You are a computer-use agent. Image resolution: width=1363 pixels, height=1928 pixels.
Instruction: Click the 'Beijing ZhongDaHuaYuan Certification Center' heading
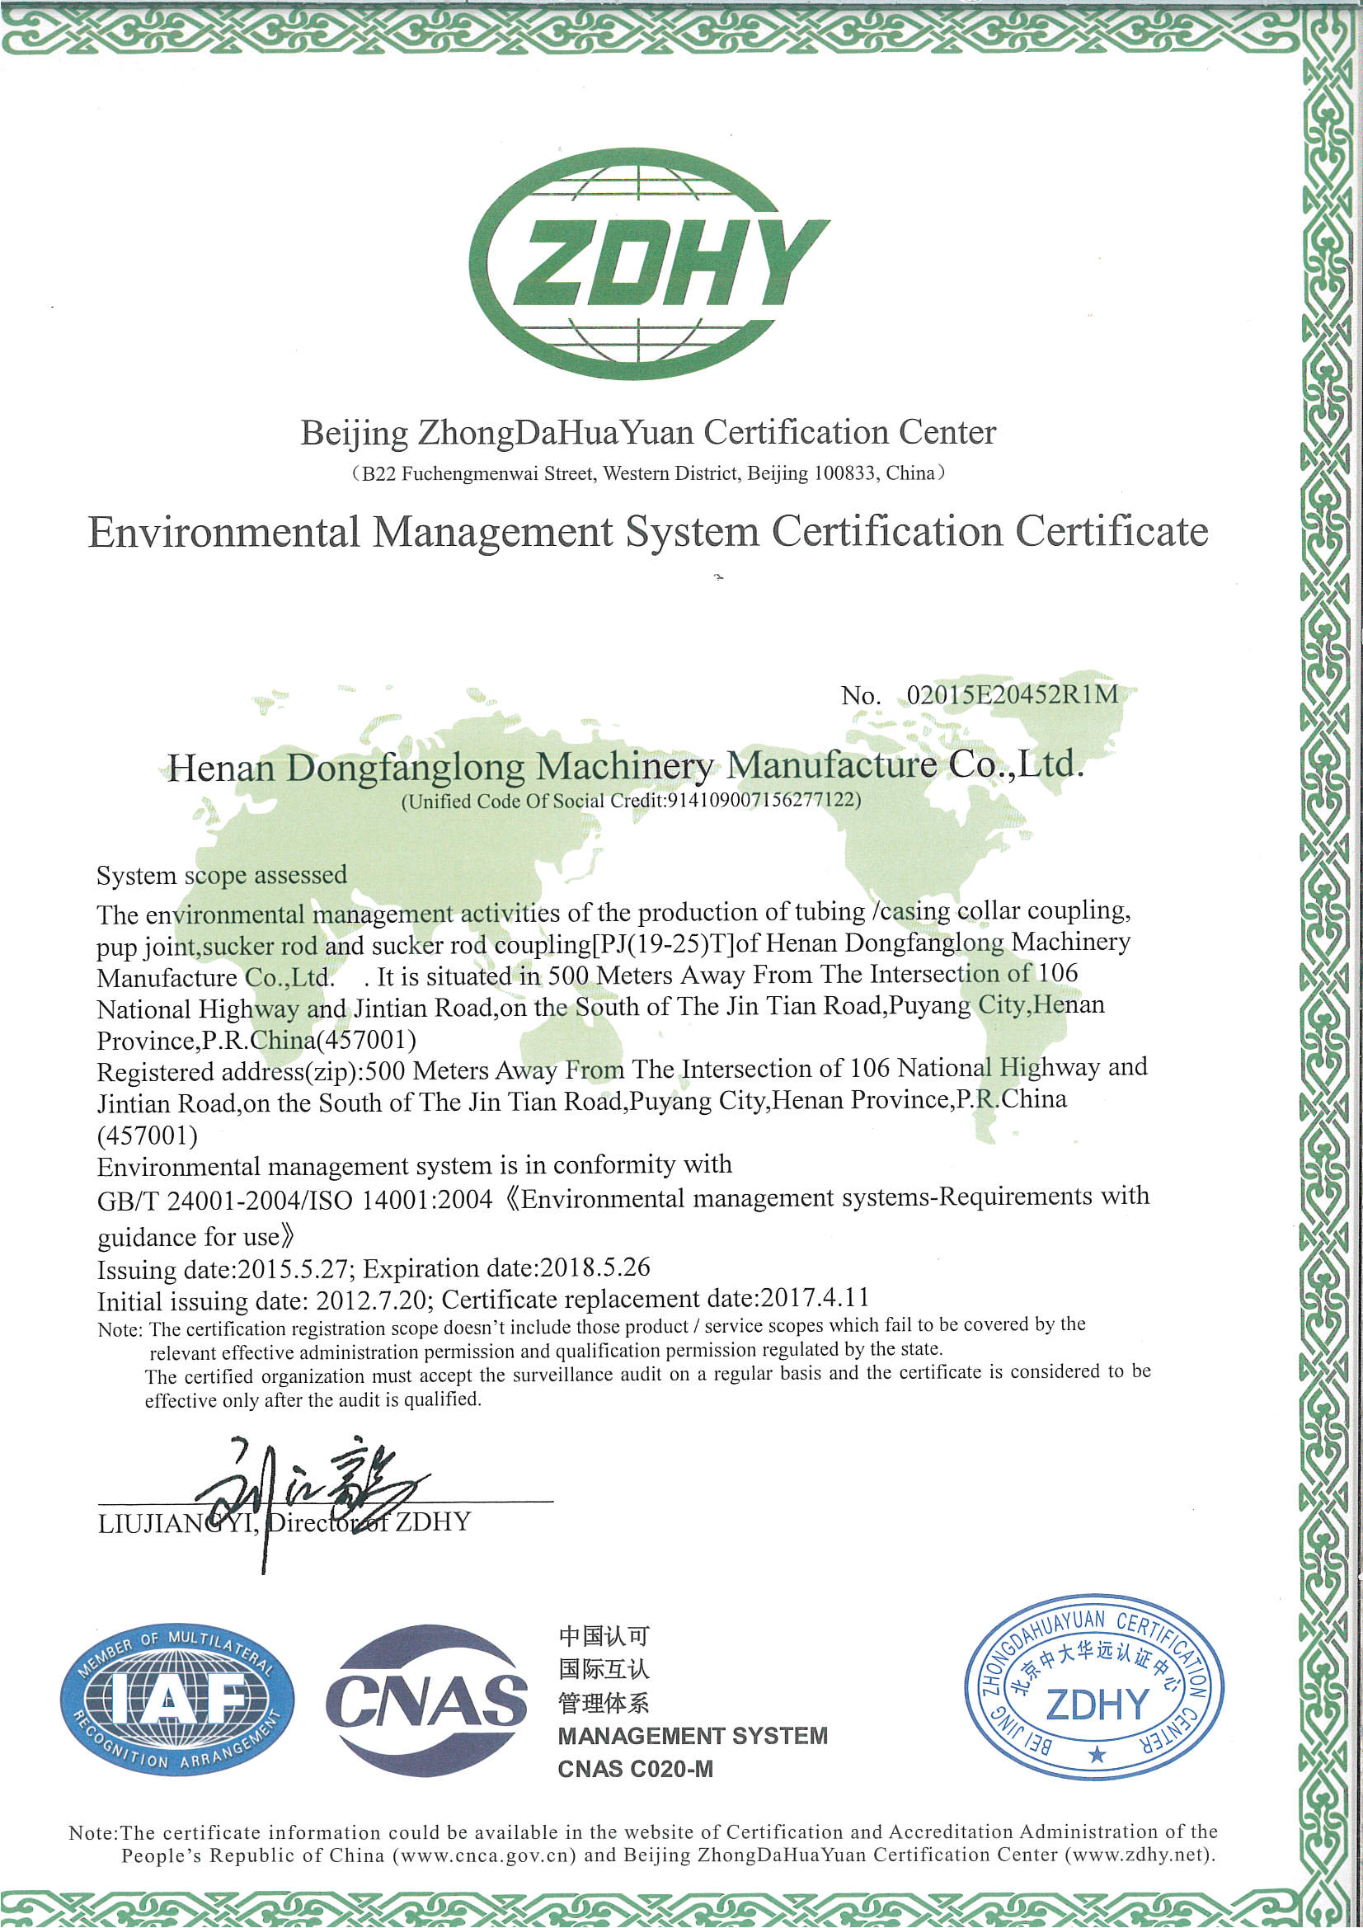click(x=648, y=432)
